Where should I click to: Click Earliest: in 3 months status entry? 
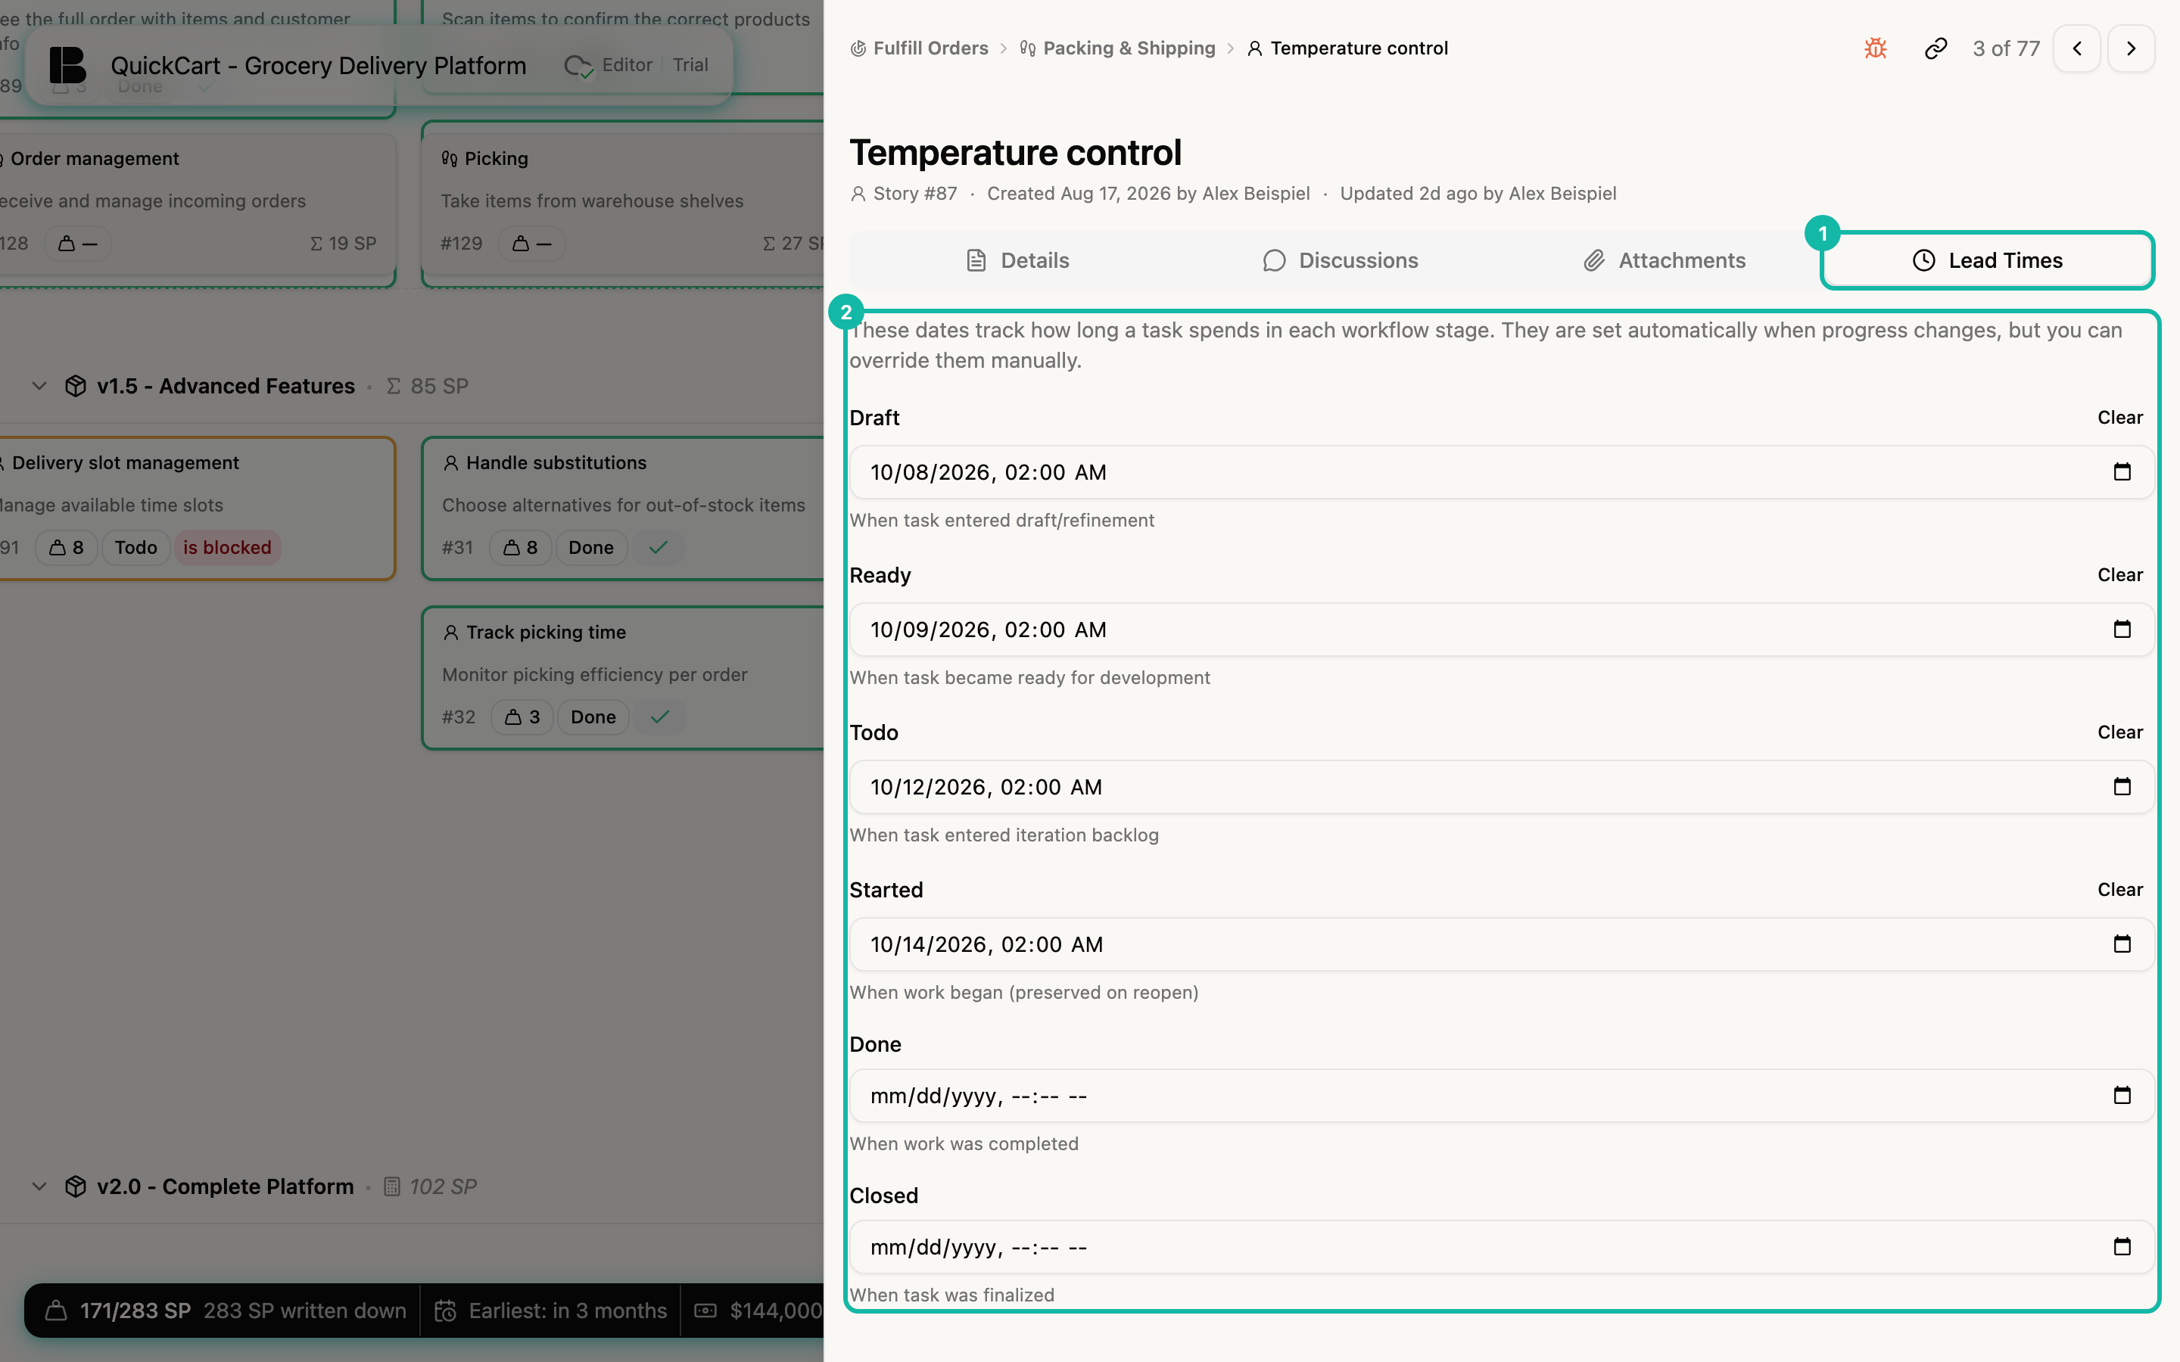[x=551, y=1311]
